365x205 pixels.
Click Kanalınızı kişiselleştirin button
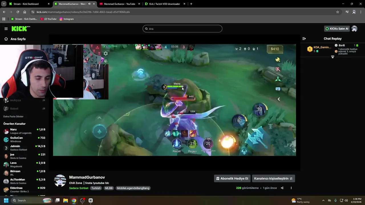273,179
